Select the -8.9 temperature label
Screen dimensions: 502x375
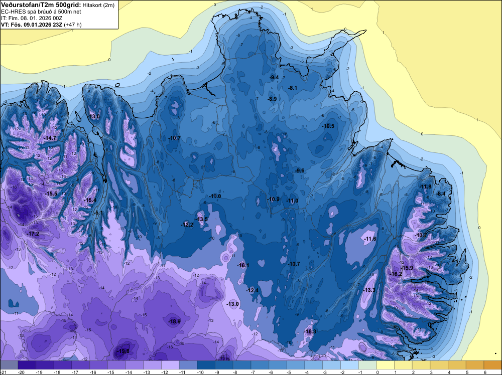click(x=272, y=99)
